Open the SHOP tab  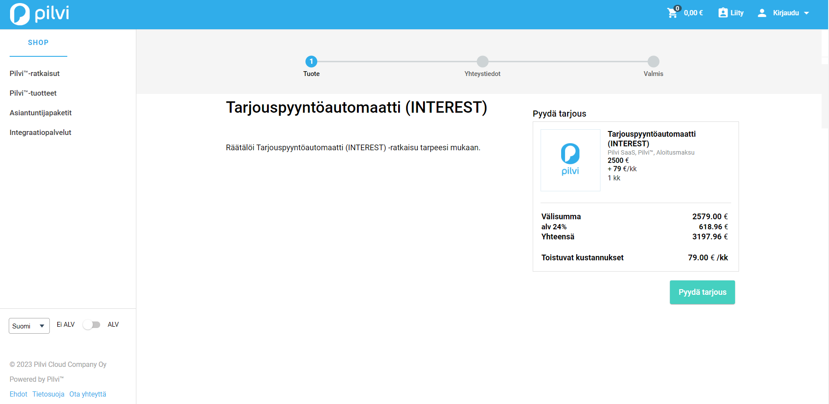(x=38, y=43)
